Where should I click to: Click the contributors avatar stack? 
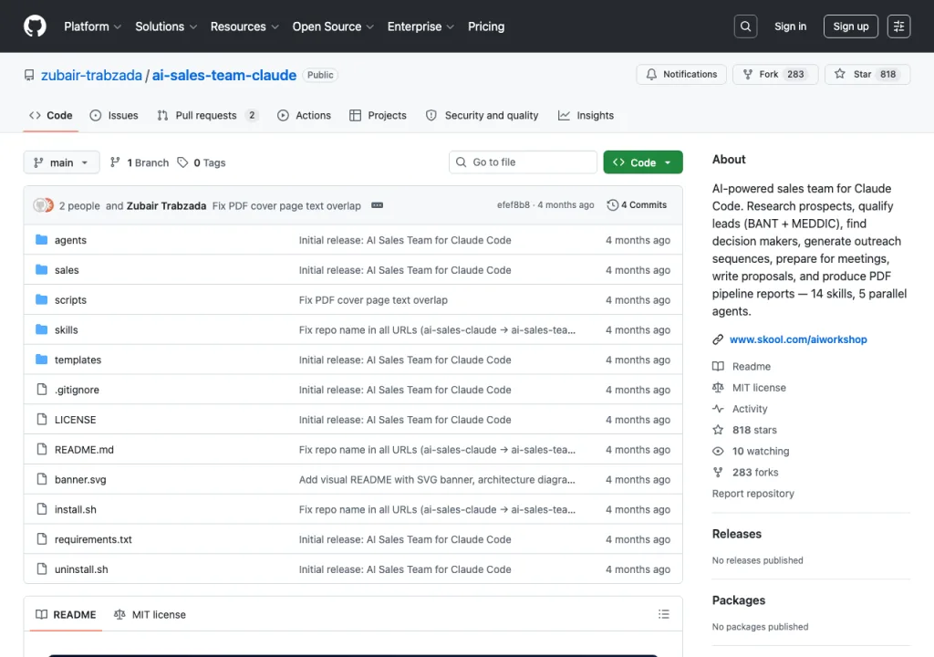tap(44, 205)
